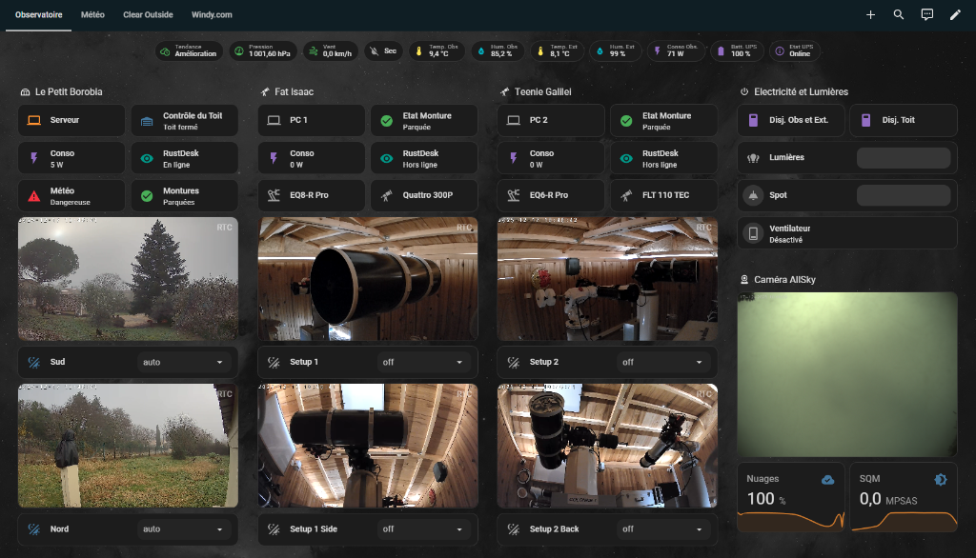Click the Sec rain sensor badge
This screenshot has height=558, width=976.
(x=383, y=51)
